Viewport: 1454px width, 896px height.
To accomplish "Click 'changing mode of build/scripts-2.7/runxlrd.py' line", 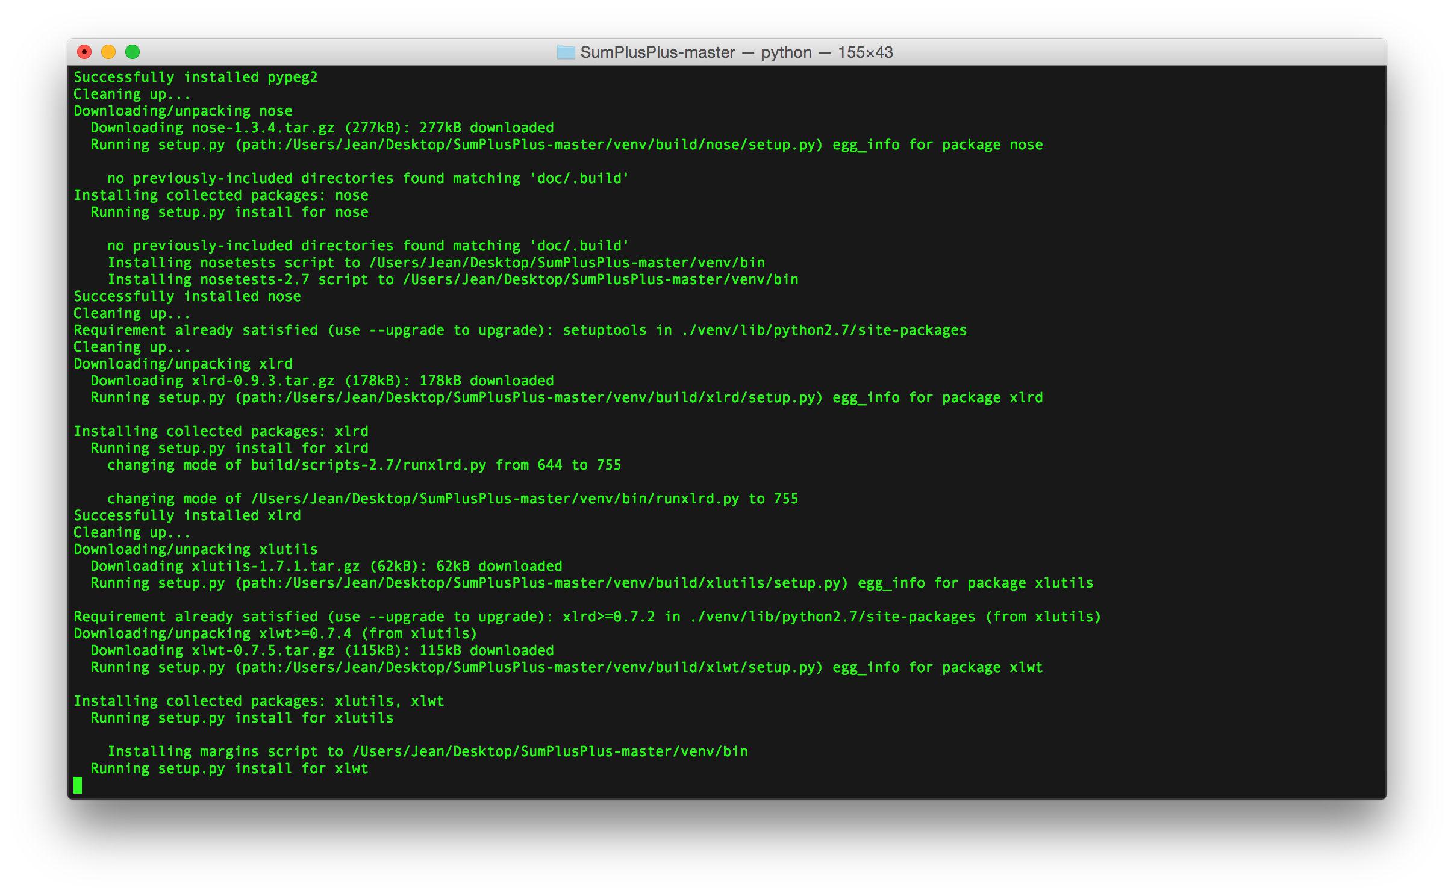I will pyautogui.click(x=364, y=465).
